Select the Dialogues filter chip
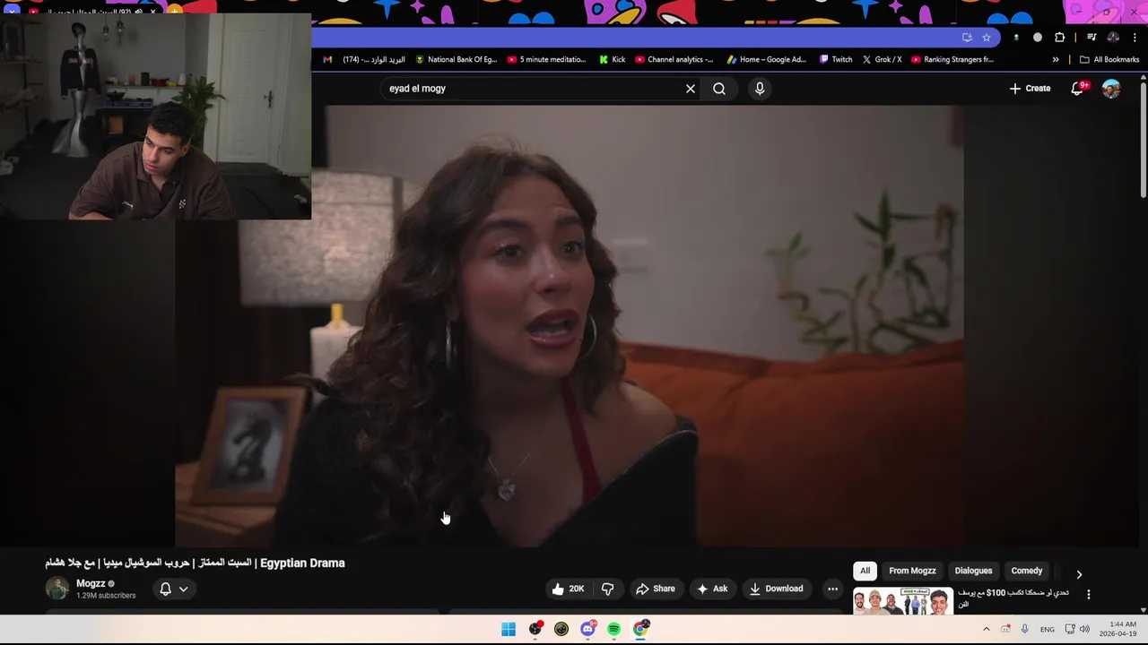Viewport: 1148px width, 645px height. (x=973, y=571)
